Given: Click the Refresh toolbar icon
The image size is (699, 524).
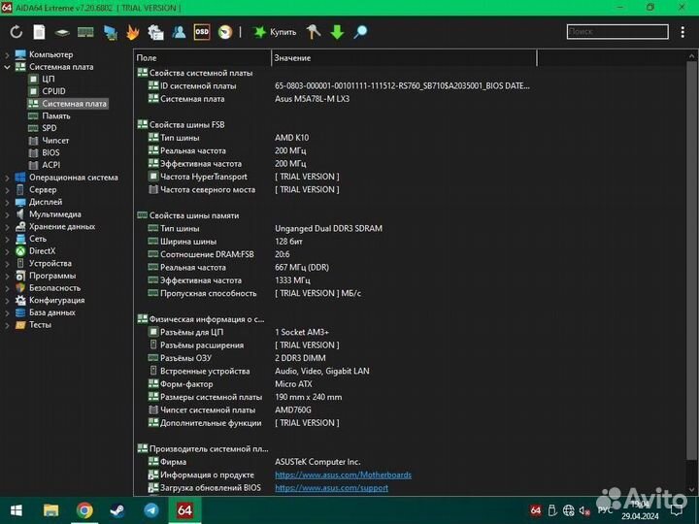Looking at the screenshot, I should [17, 32].
